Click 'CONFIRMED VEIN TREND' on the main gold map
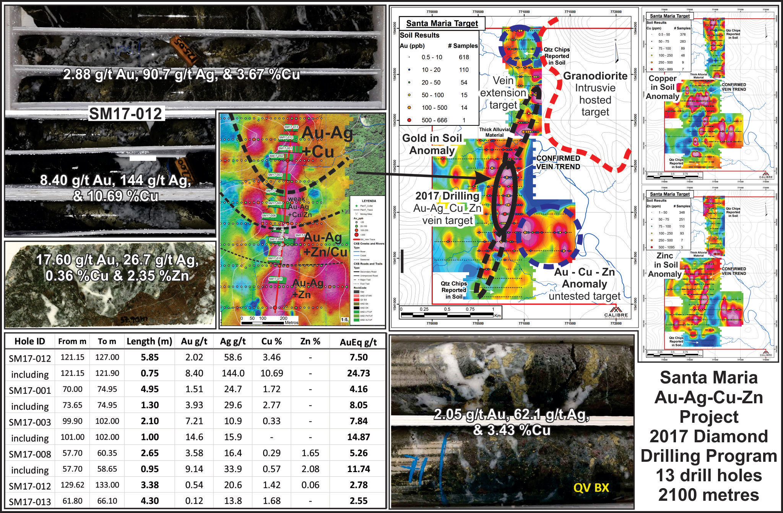The image size is (783, 513). click(558, 162)
